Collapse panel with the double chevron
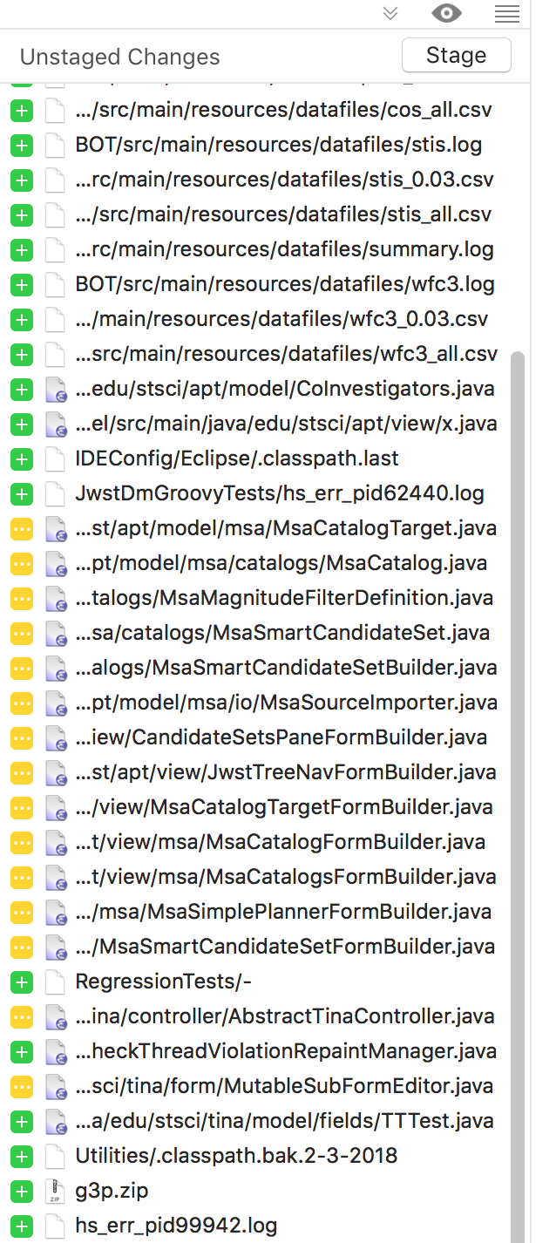The image size is (556, 1243). (x=390, y=12)
